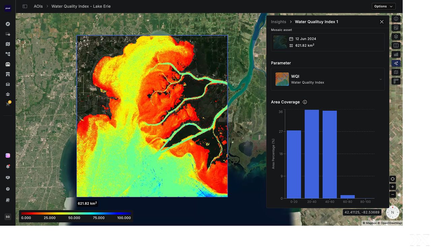Zoom out with the minus map button
The height and width of the screenshot is (248, 431).
[393, 194]
